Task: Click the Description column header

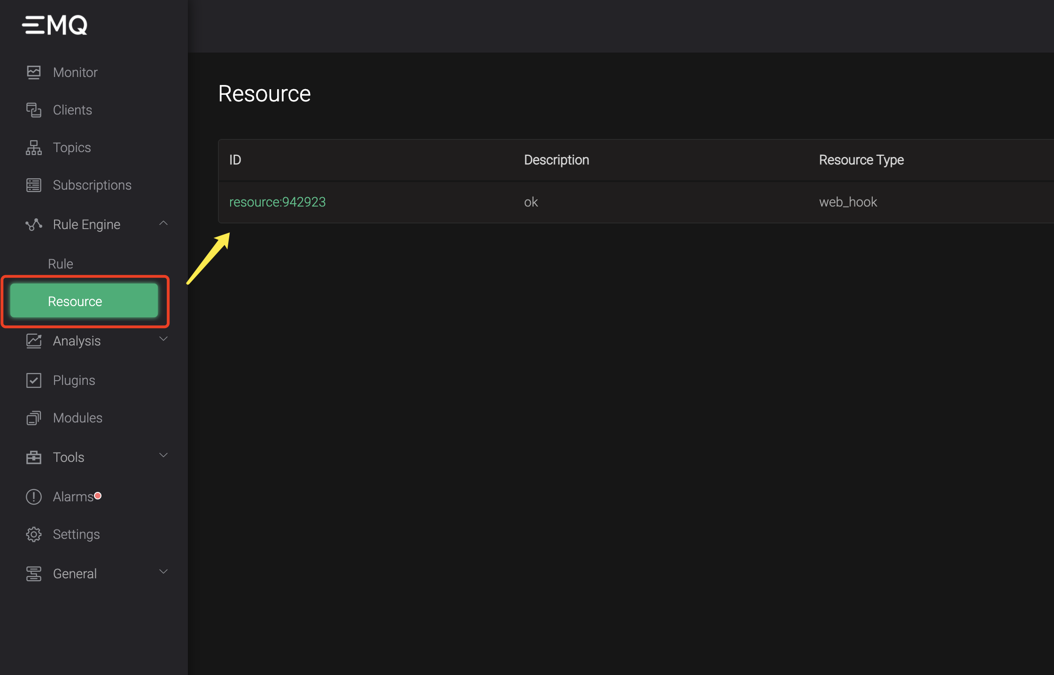Action: (x=557, y=160)
